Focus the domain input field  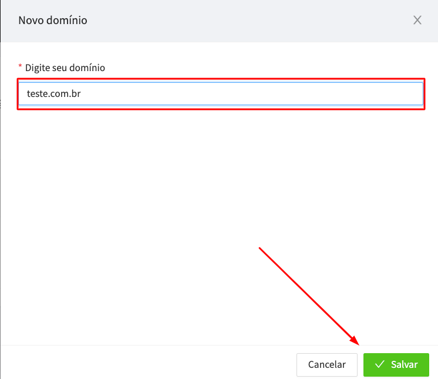point(221,93)
